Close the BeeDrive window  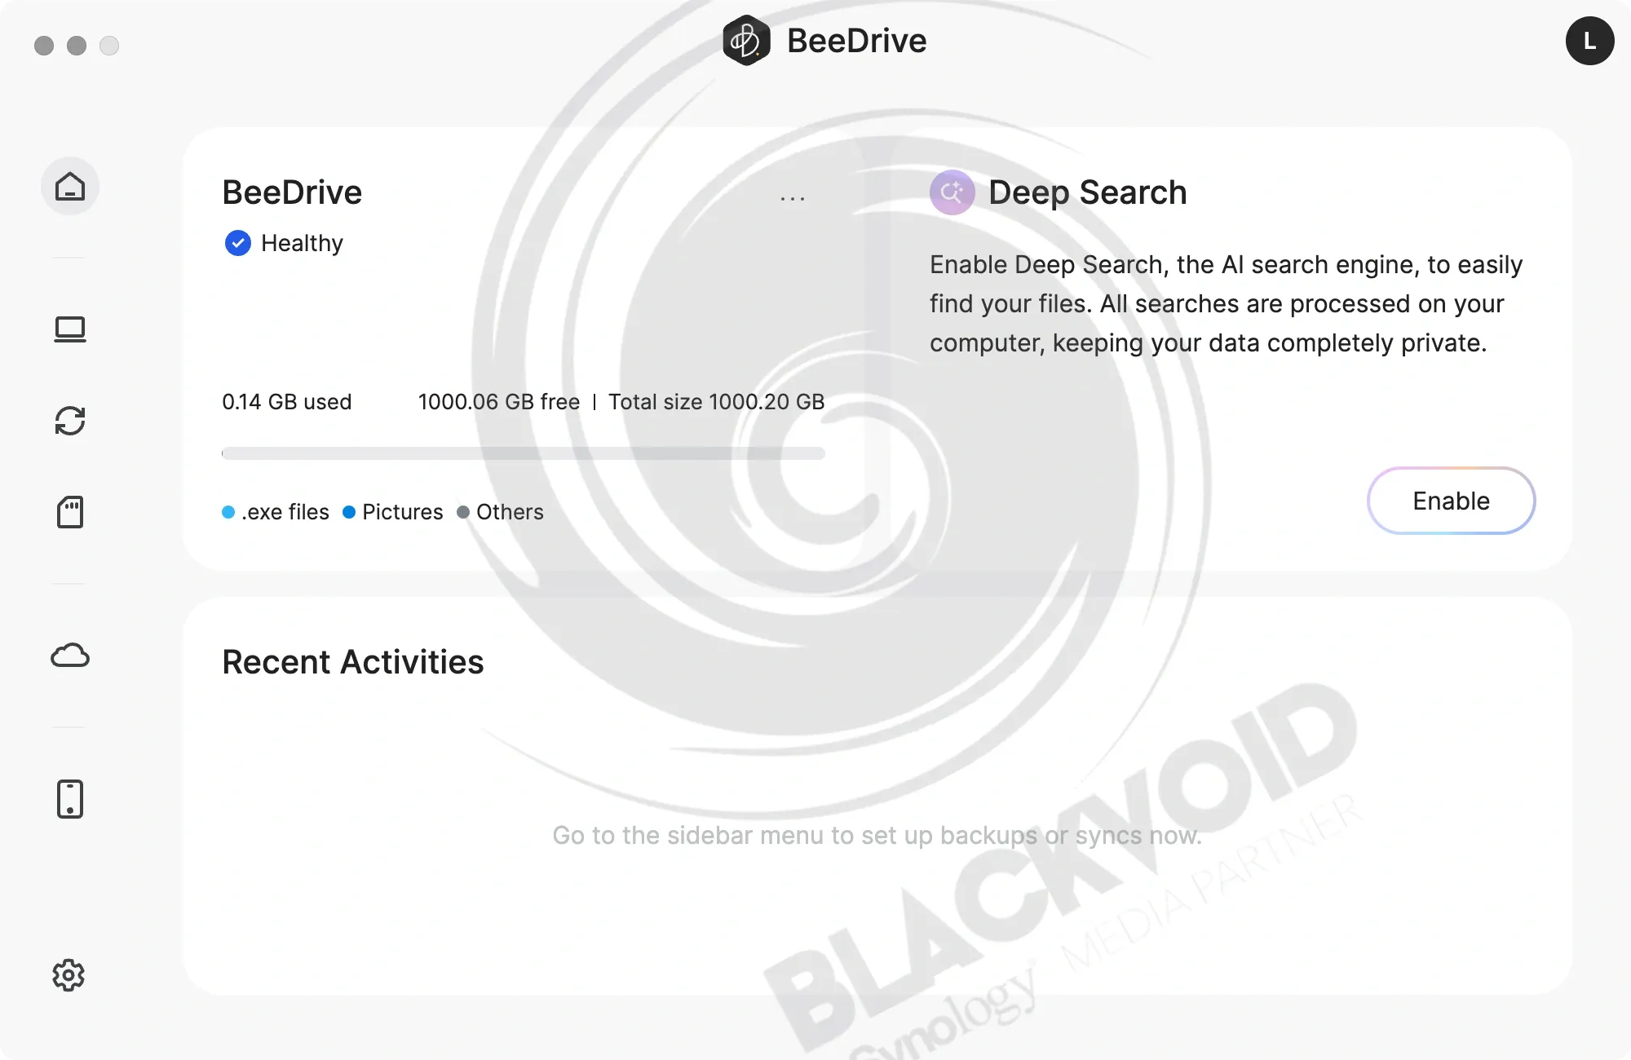click(44, 46)
